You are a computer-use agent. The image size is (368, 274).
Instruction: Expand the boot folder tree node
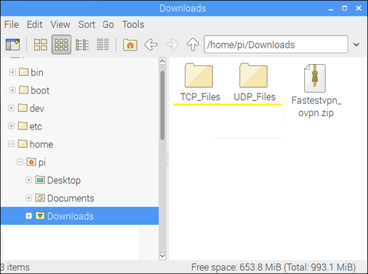(x=12, y=90)
